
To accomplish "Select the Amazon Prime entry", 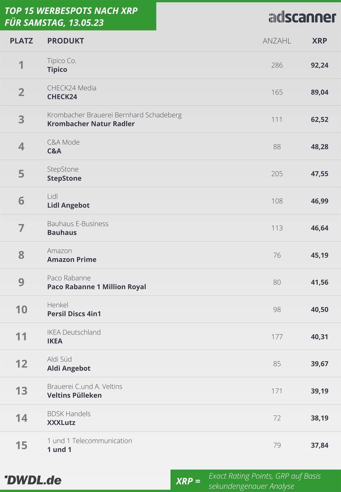I will (x=72, y=260).
